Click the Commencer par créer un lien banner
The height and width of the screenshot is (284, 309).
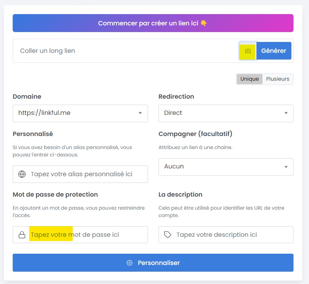tap(153, 23)
